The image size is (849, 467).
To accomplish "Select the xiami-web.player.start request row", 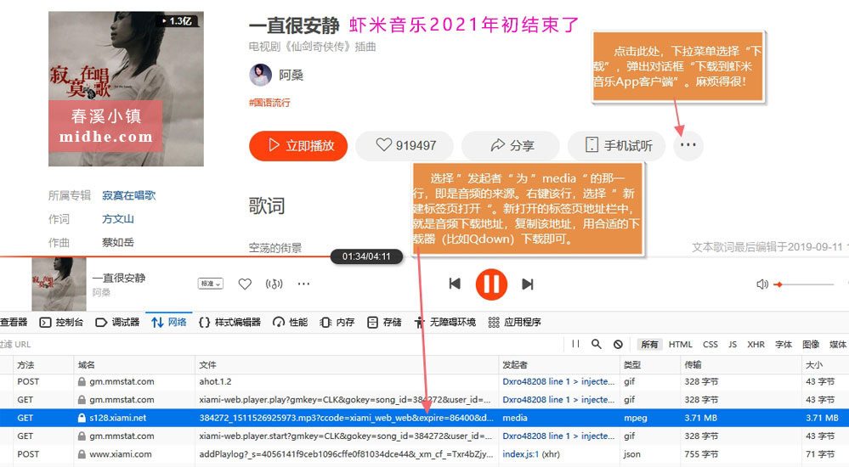I will click(425, 436).
